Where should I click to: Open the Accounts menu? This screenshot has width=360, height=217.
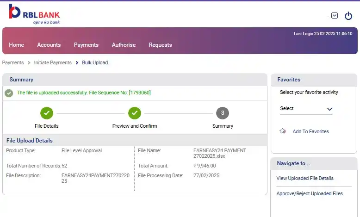pyautogui.click(x=49, y=45)
